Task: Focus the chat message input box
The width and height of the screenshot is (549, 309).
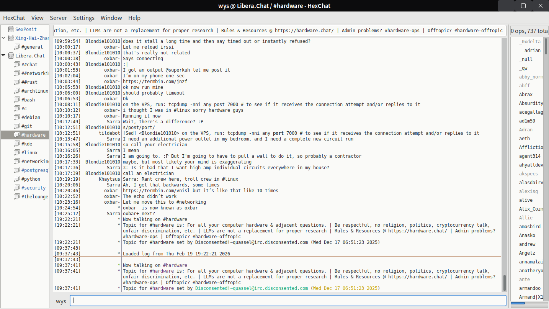Action: pyautogui.click(x=288, y=301)
